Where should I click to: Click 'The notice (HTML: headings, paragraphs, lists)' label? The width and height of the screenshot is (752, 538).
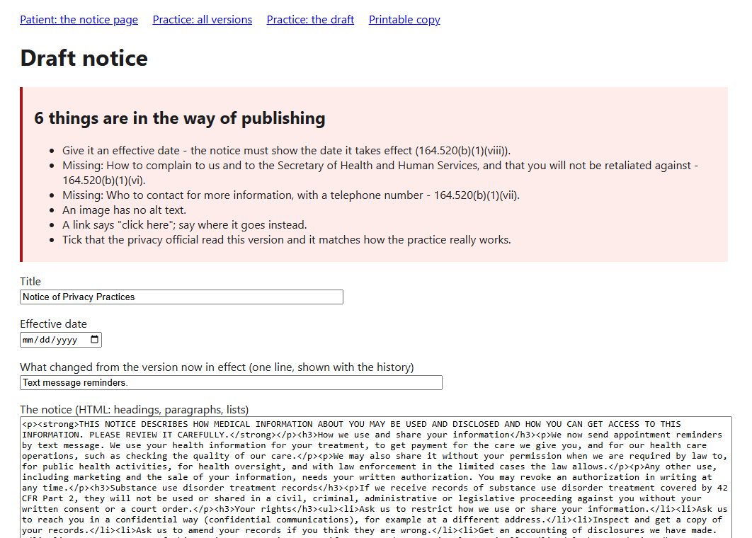tap(135, 409)
